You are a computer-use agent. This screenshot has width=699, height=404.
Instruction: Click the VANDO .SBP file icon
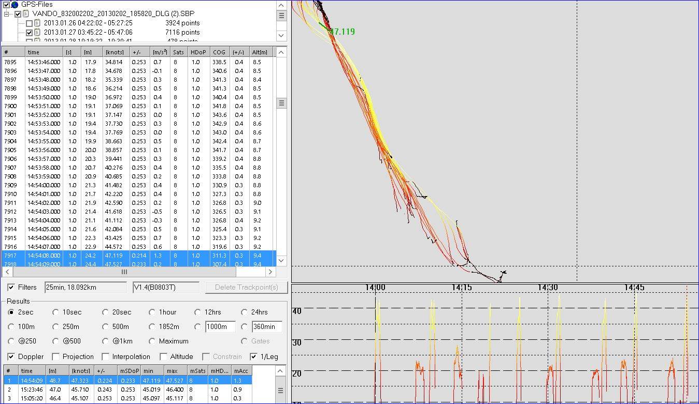click(26, 14)
